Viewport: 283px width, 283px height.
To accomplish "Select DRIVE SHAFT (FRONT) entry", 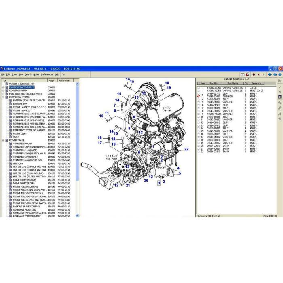I will pos(24,180).
